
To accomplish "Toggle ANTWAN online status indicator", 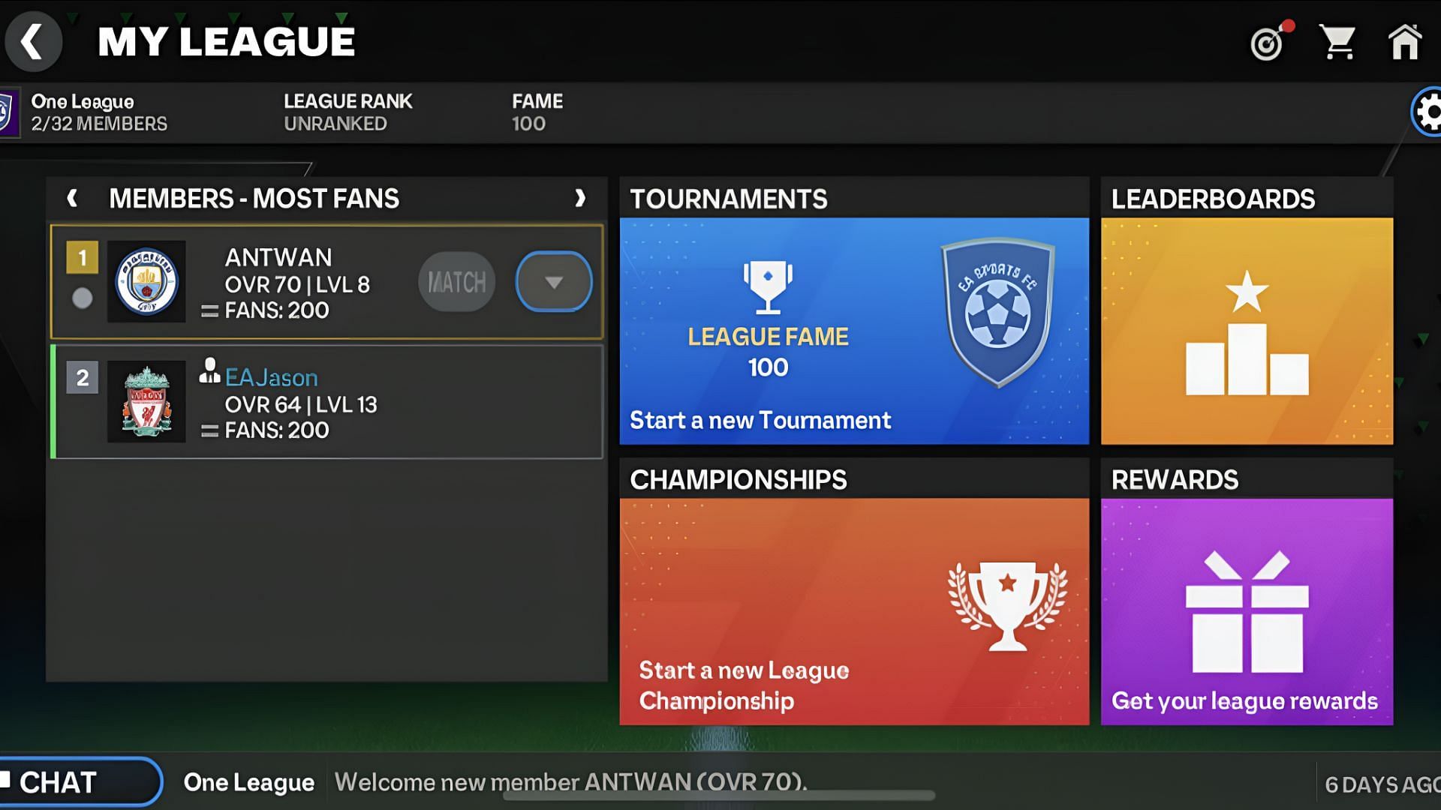I will (x=83, y=298).
